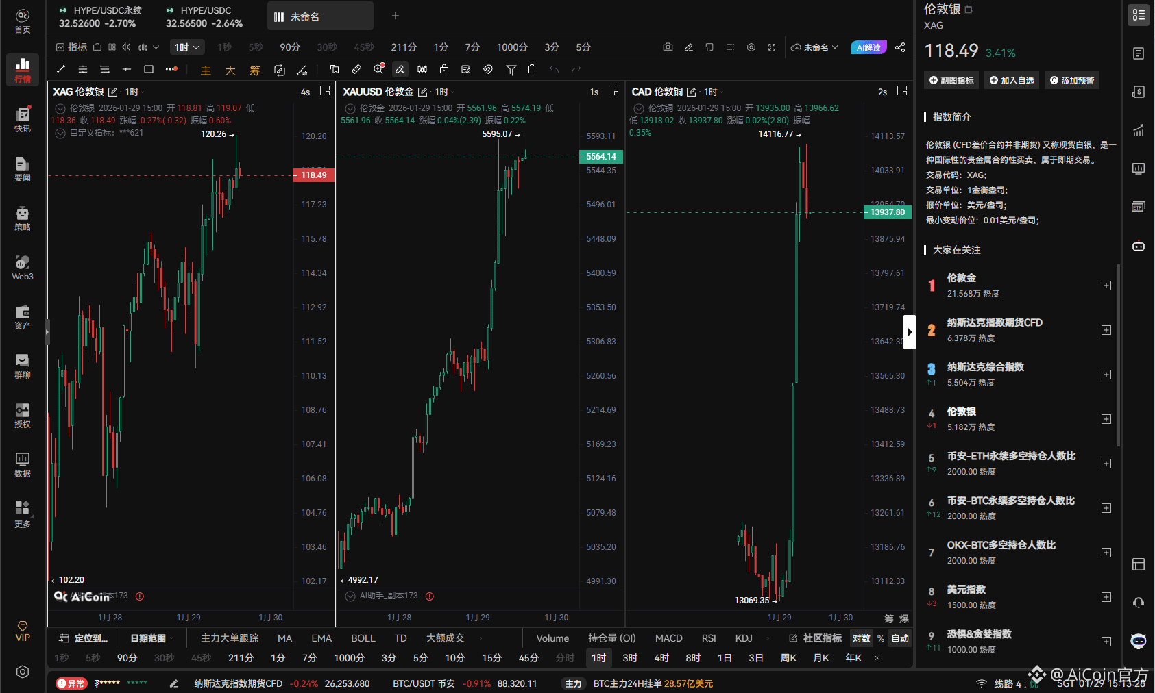Click the 13937.80 price label on CAD axis
This screenshot has height=693, width=1155.
[888, 212]
